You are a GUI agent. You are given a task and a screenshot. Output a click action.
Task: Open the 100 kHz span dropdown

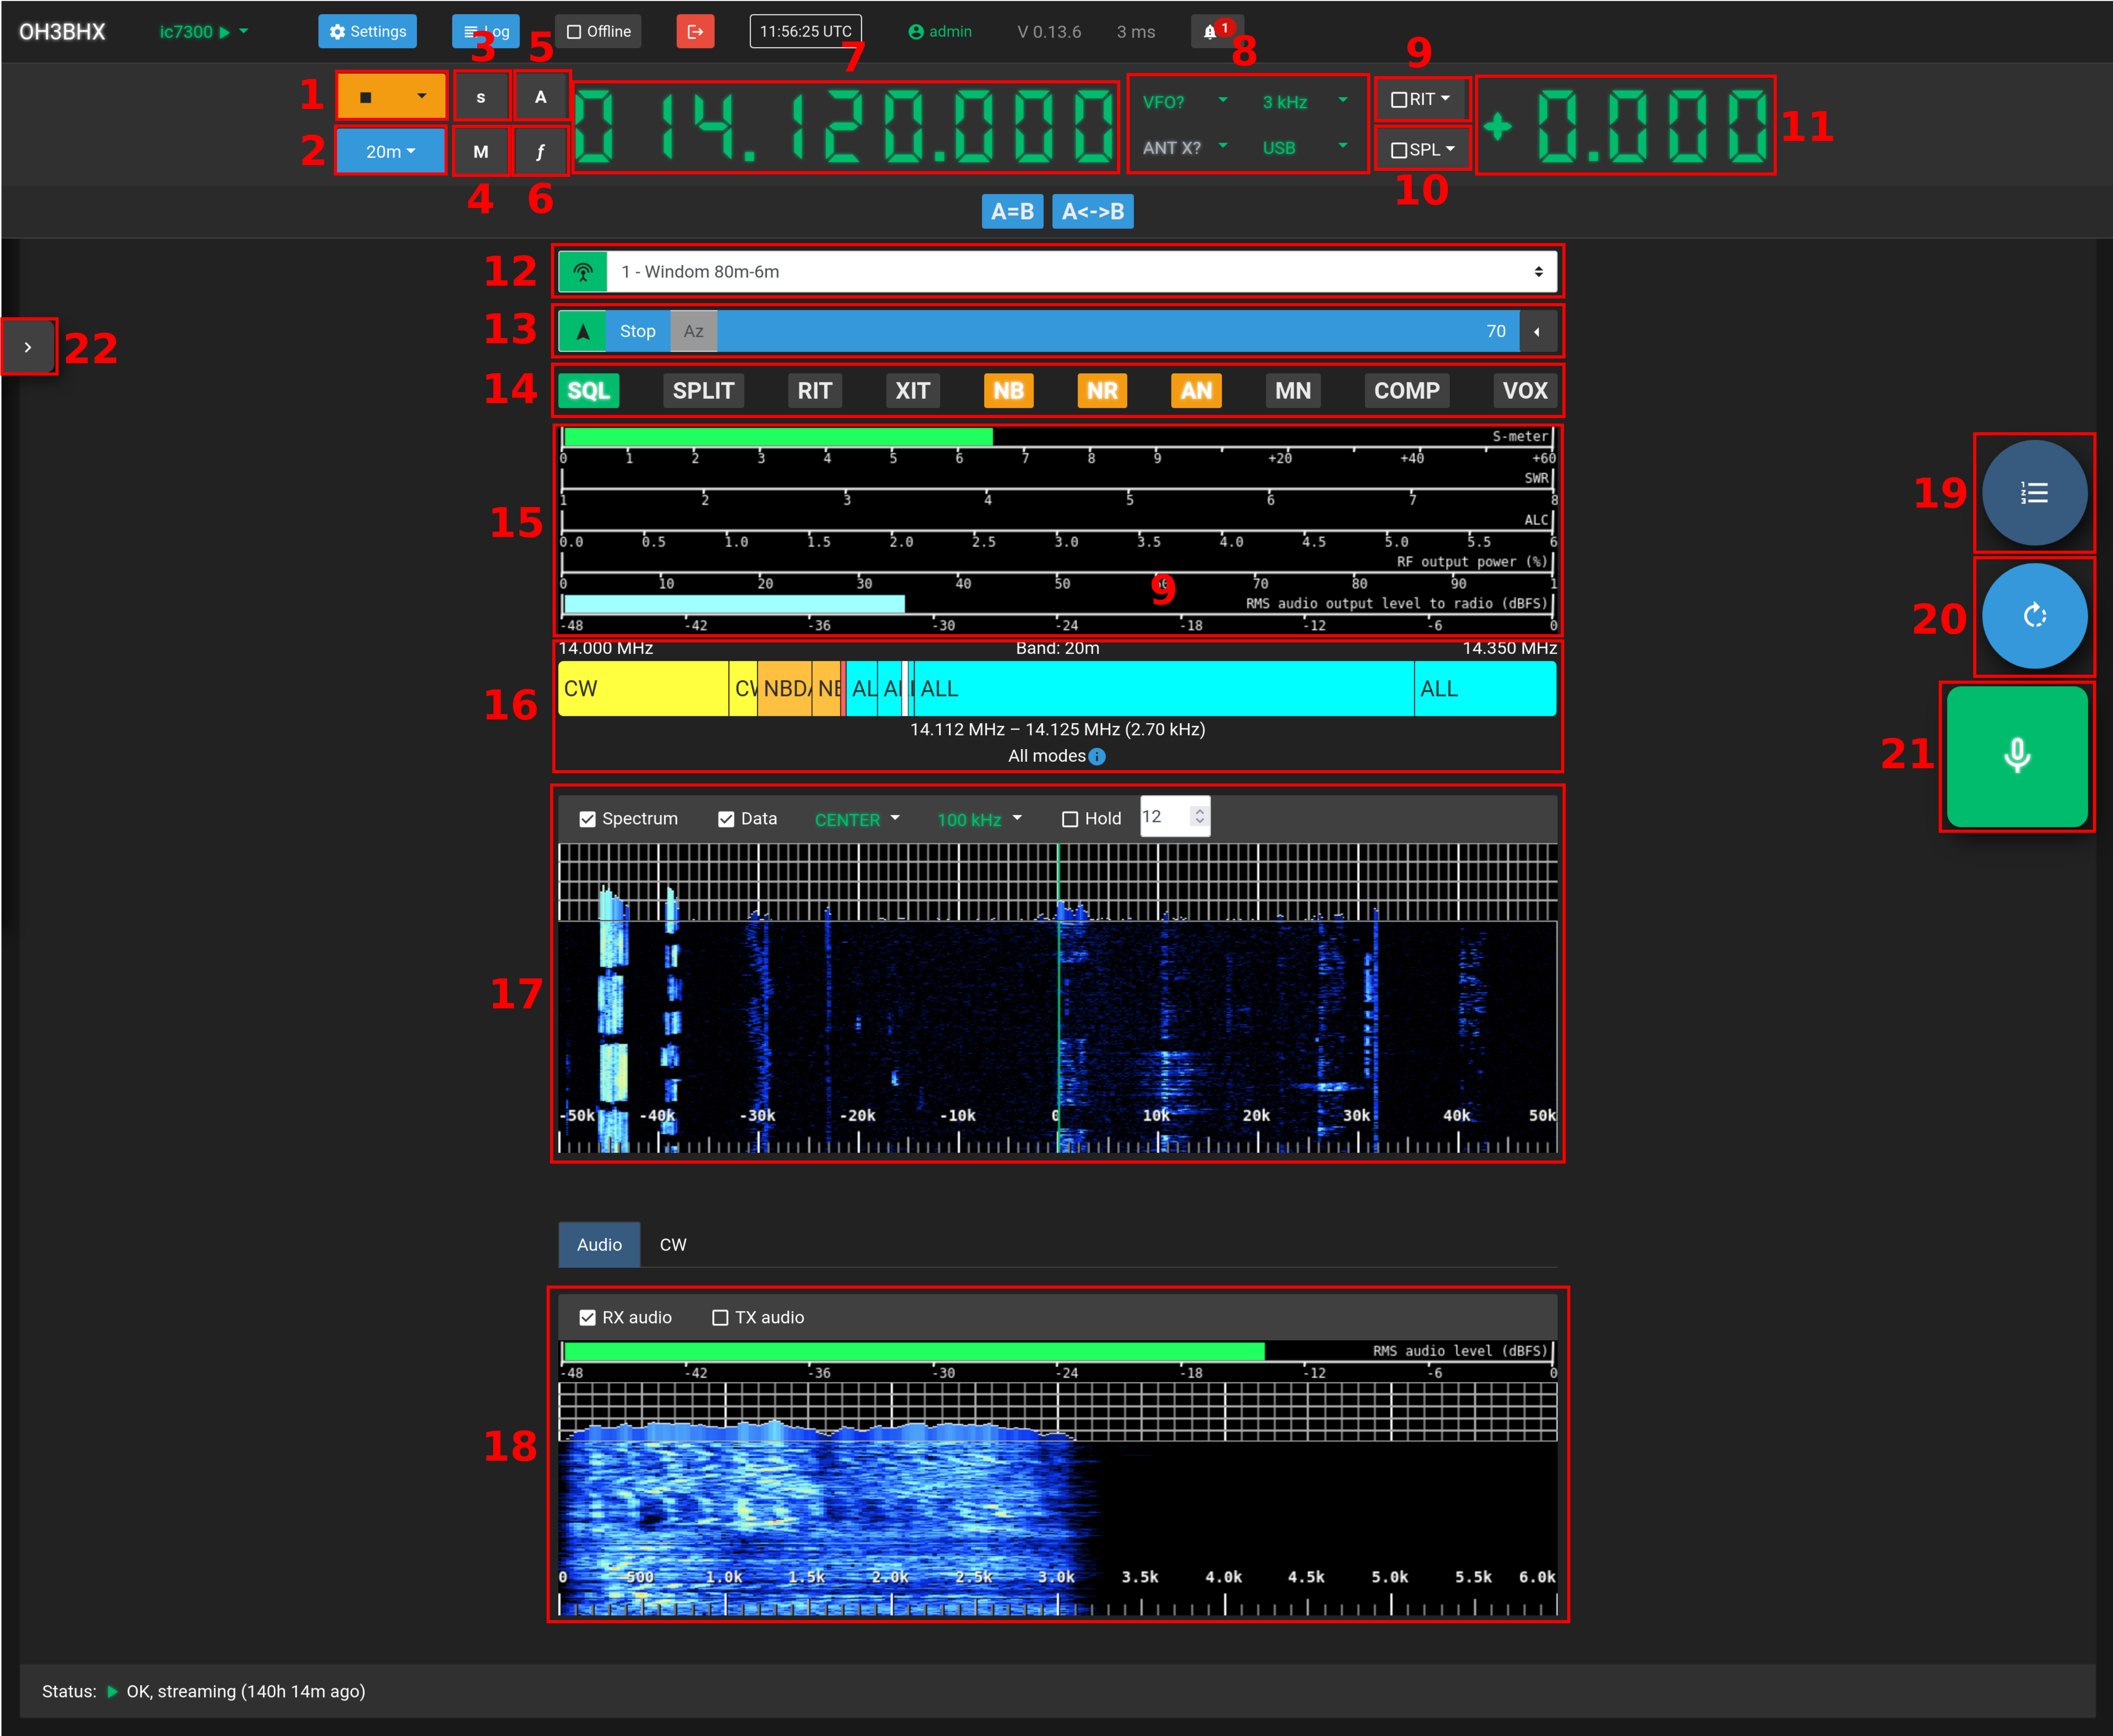pos(979,820)
